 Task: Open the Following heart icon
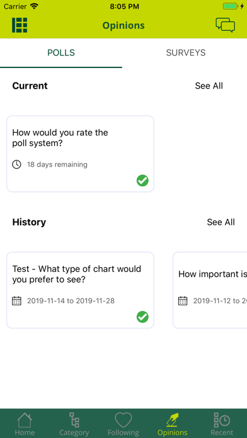click(x=123, y=420)
